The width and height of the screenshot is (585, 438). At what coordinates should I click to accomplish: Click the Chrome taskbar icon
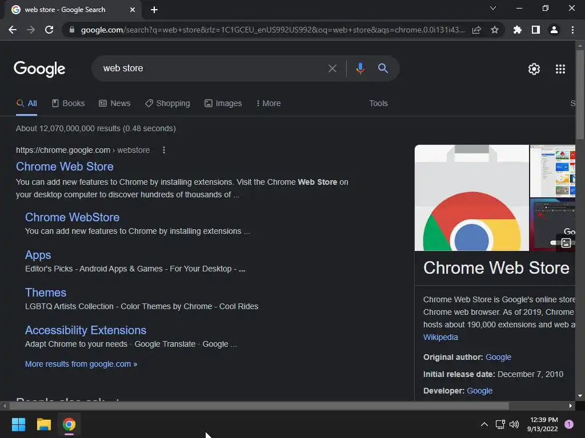(x=69, y=424)
